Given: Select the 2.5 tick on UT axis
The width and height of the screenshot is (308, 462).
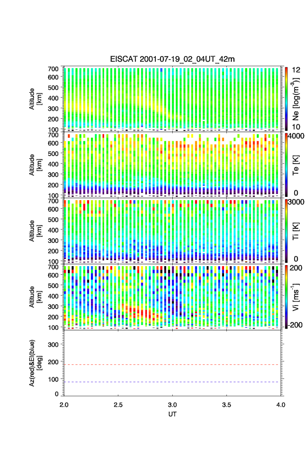Looking at the screenshot, I should click(x=118, y=404).
